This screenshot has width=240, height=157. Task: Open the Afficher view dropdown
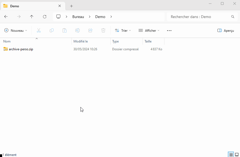(x=149, y=30)
